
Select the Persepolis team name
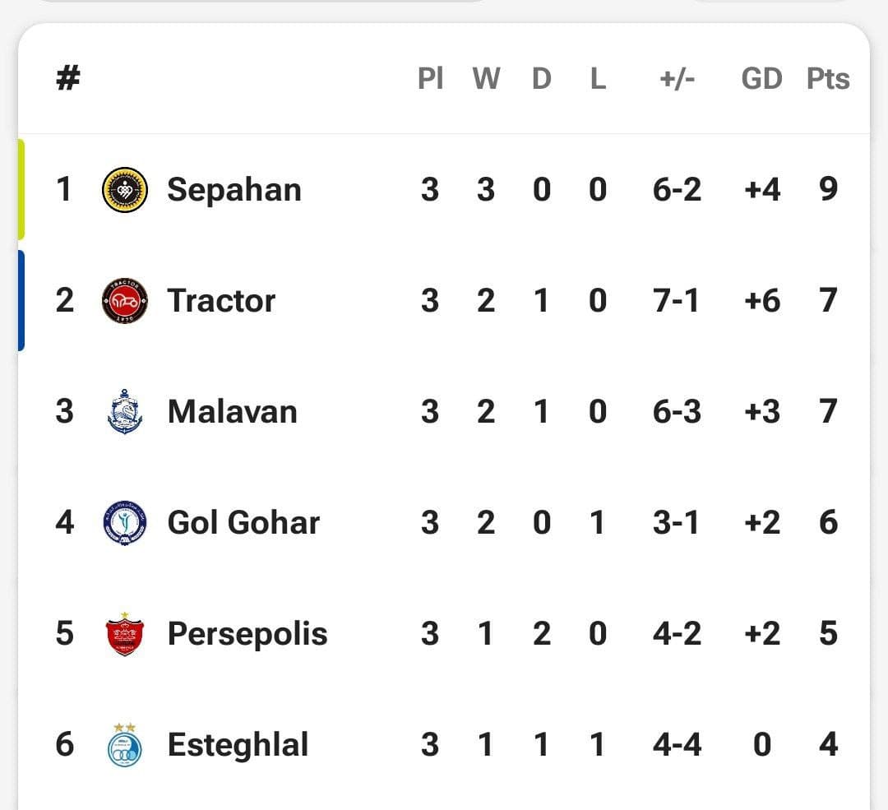point(247,634)
